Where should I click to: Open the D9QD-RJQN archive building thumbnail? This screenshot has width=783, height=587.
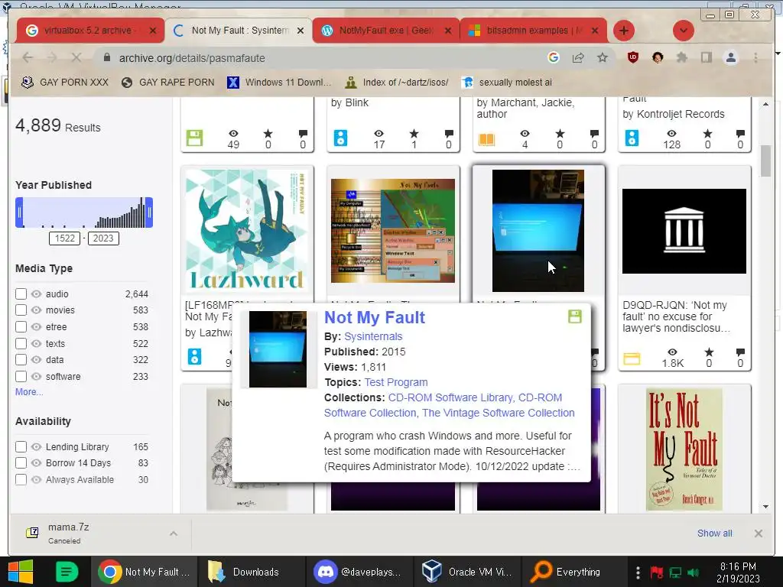684,231
